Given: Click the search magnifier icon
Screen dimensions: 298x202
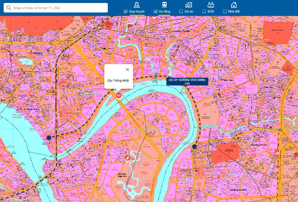Looking at the screenshot, I should (9, 8).
